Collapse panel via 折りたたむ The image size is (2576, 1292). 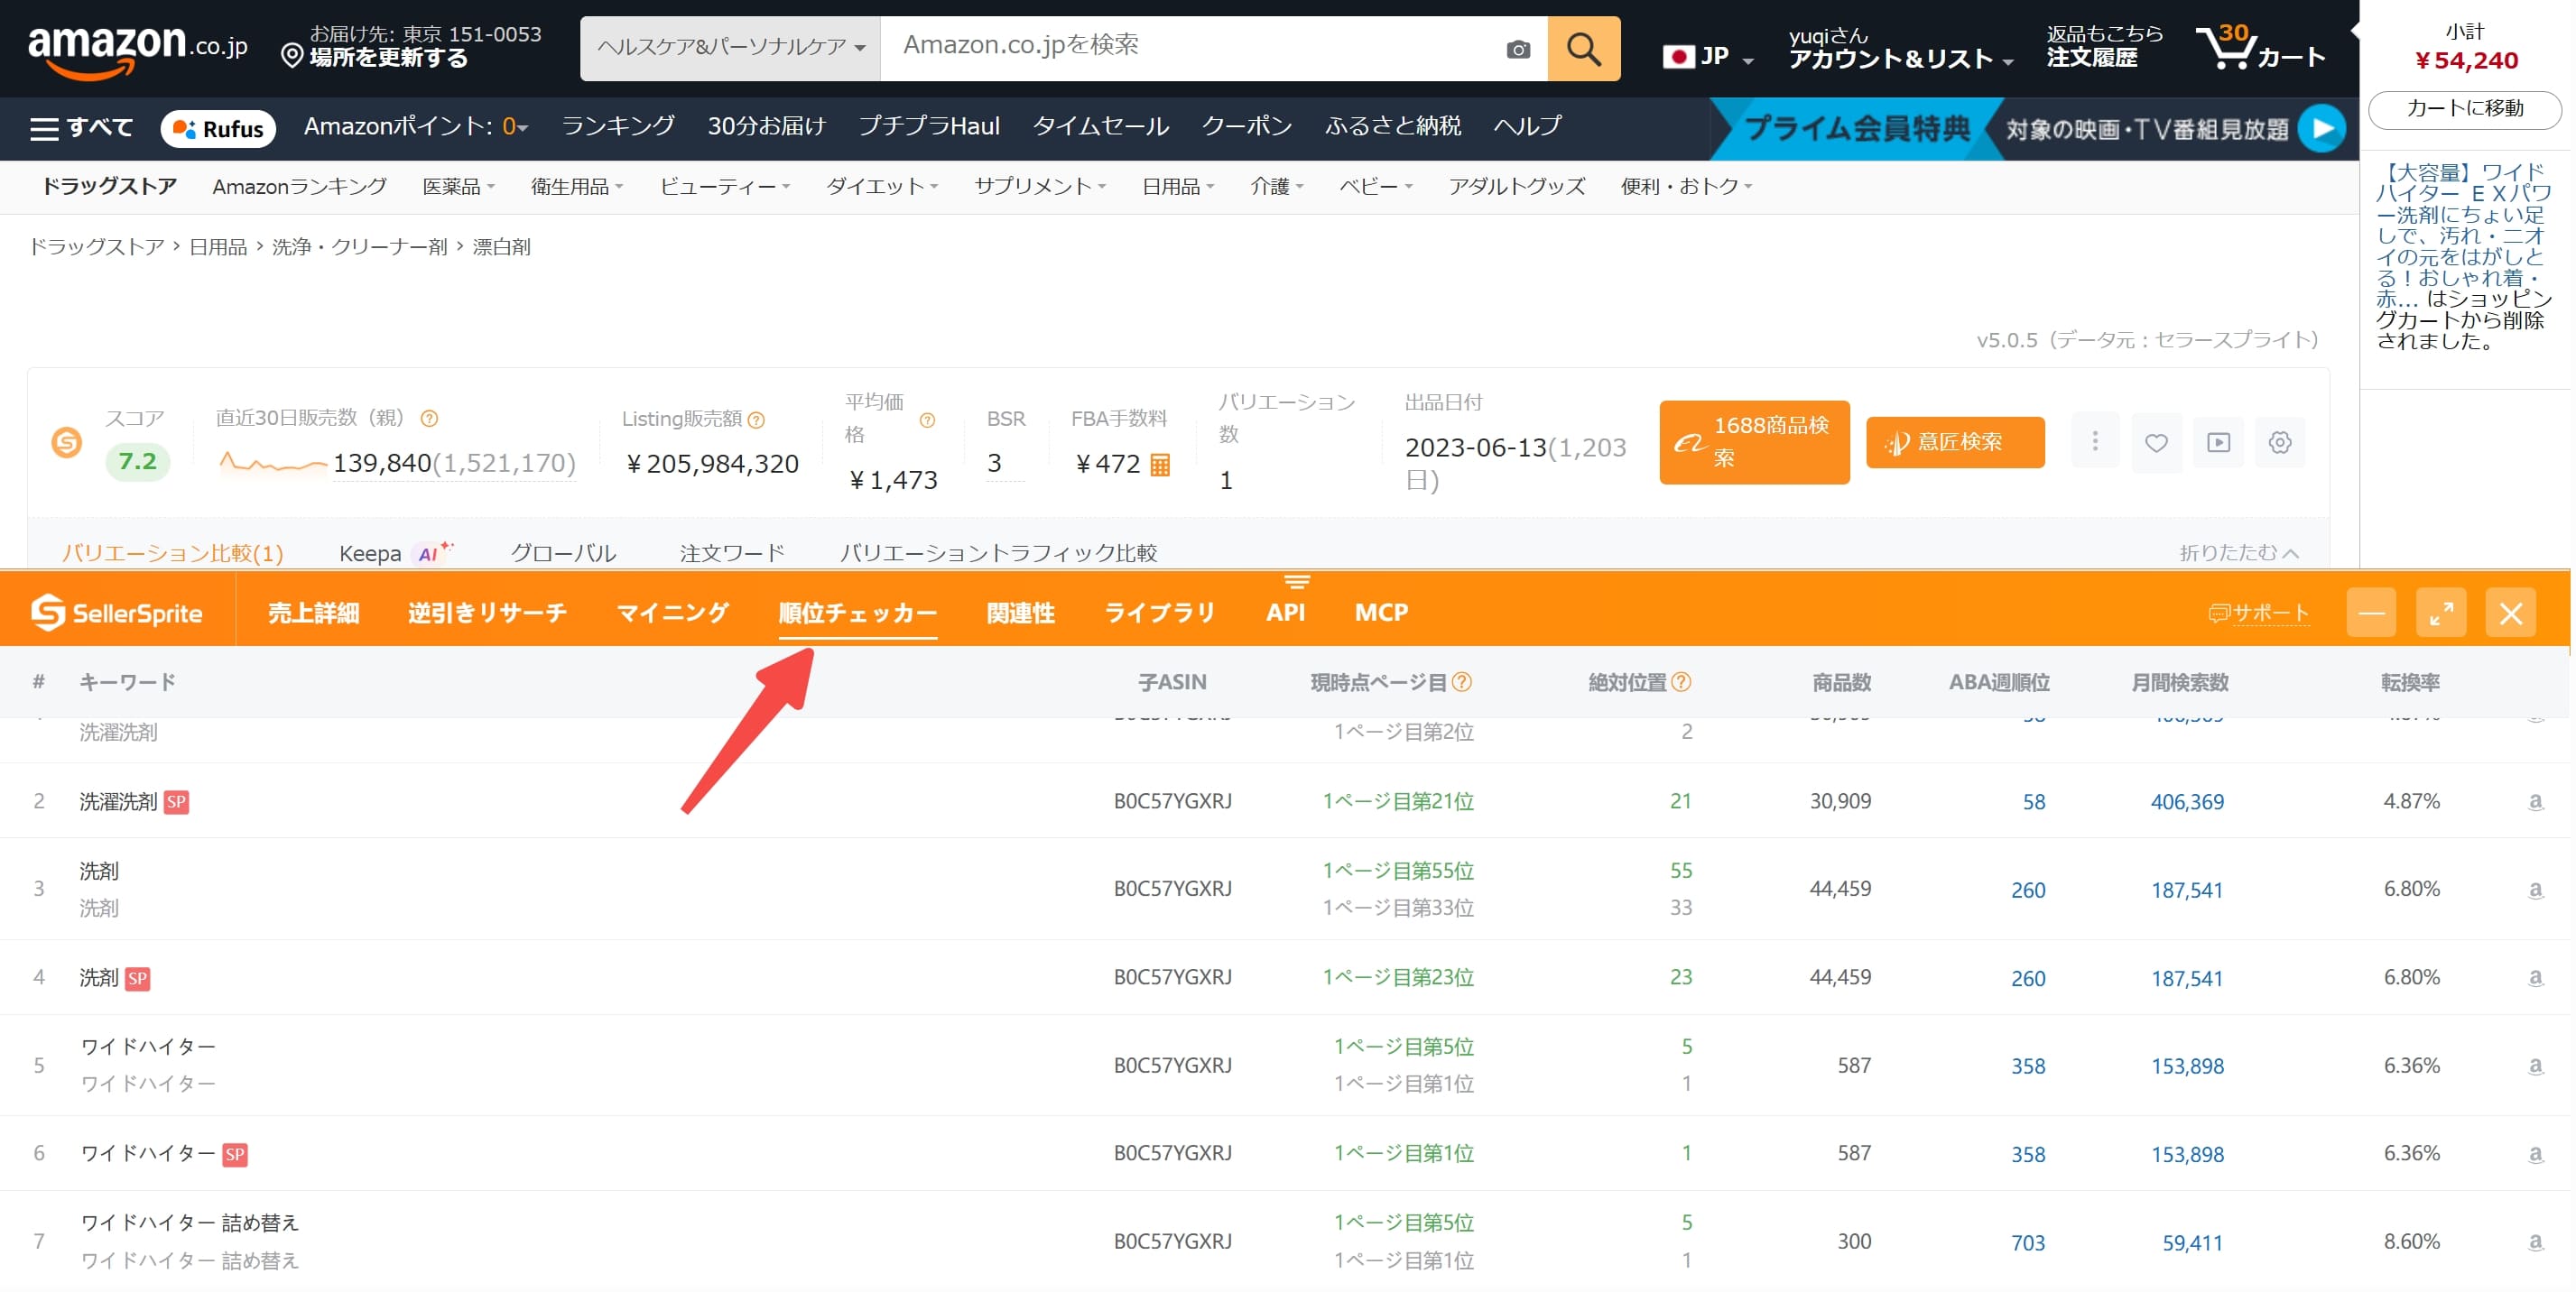[x=2241, y=552]
